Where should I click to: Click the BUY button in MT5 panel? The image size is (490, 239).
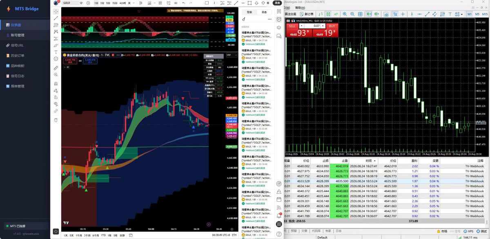coord(332,26)
